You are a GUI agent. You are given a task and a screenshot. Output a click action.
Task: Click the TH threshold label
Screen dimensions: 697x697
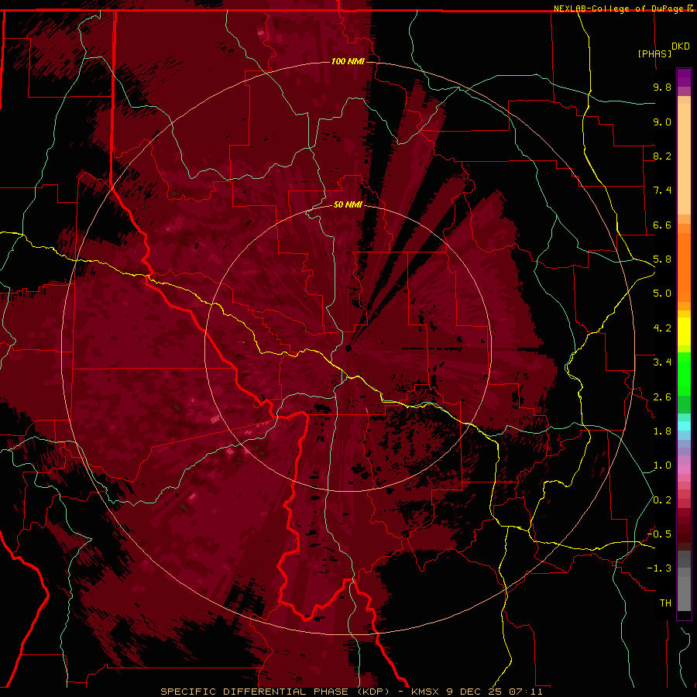665,603
